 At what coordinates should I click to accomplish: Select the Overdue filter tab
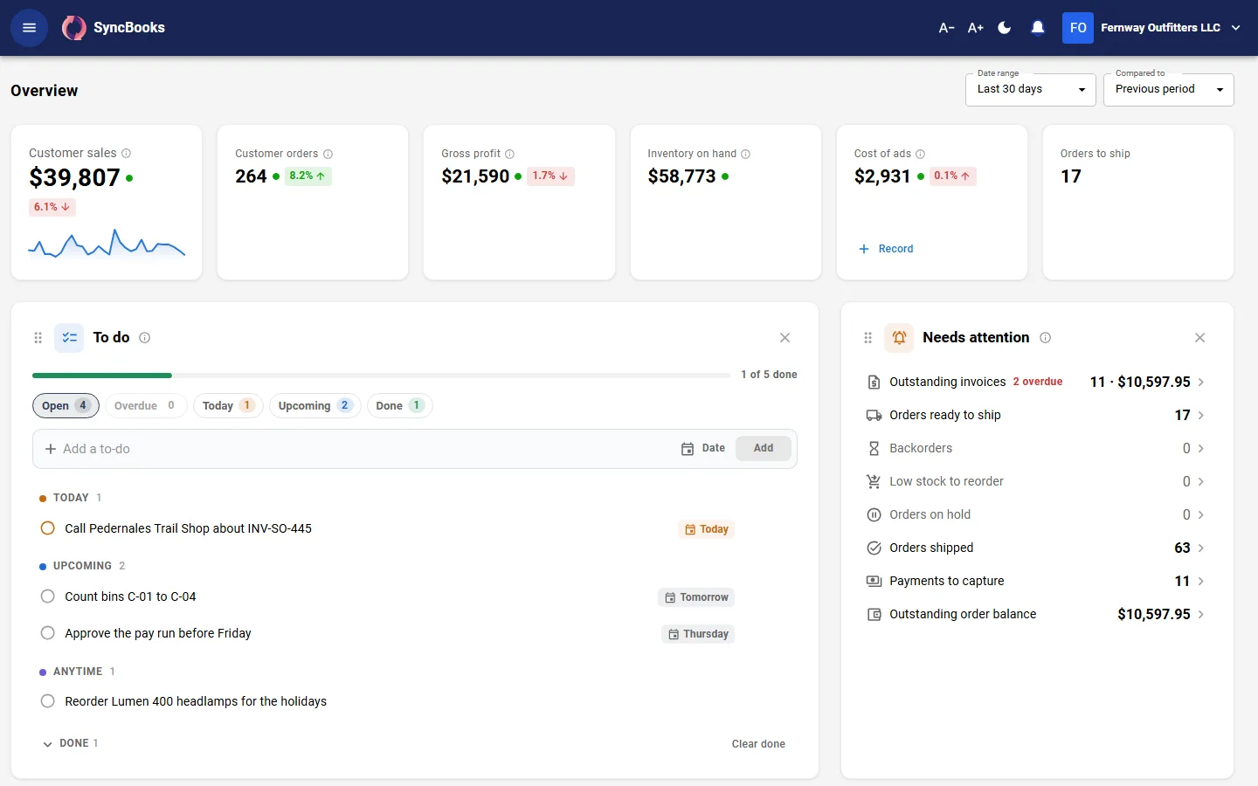click(146, 406)
